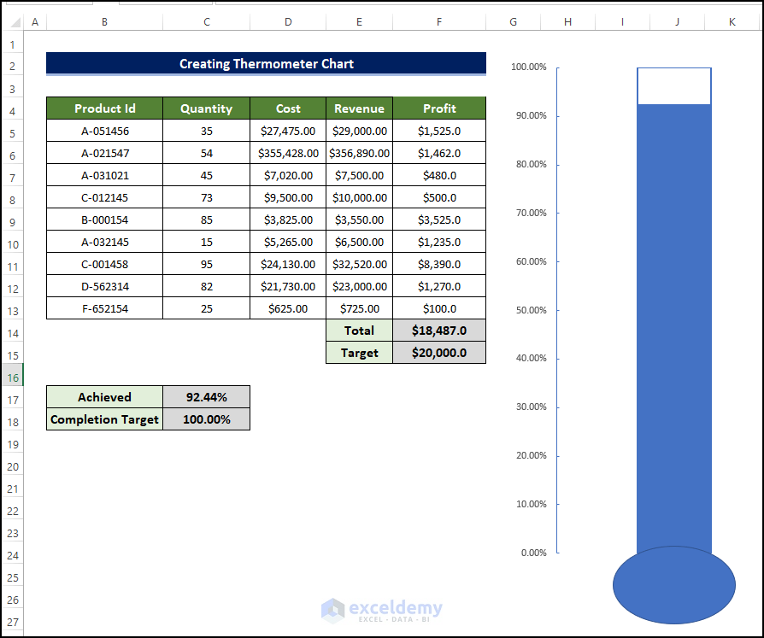Select column J header

tap(677, 22)
